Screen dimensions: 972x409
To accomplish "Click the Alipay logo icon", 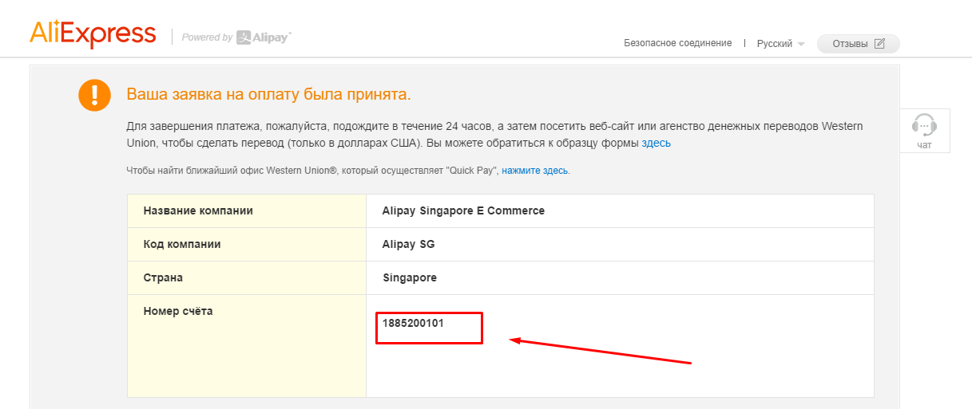I will pos(244,37).
